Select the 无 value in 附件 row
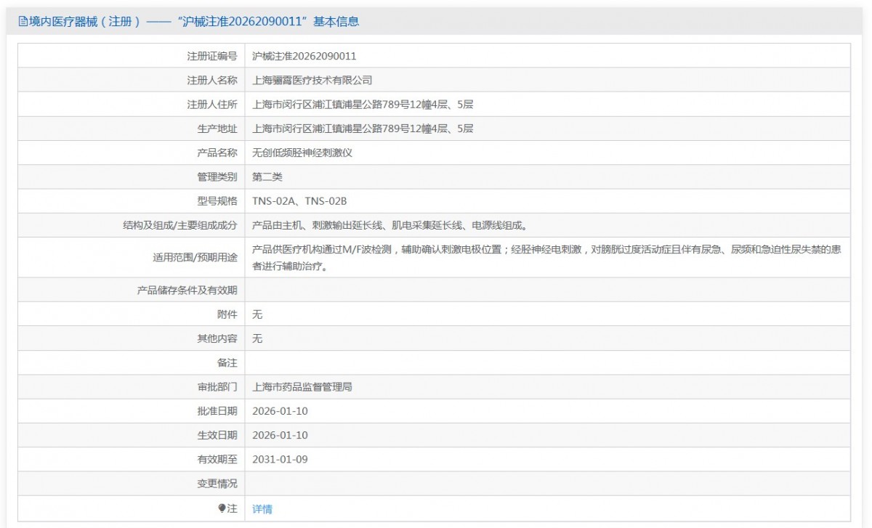872x528 pixels. coord(257,314)
